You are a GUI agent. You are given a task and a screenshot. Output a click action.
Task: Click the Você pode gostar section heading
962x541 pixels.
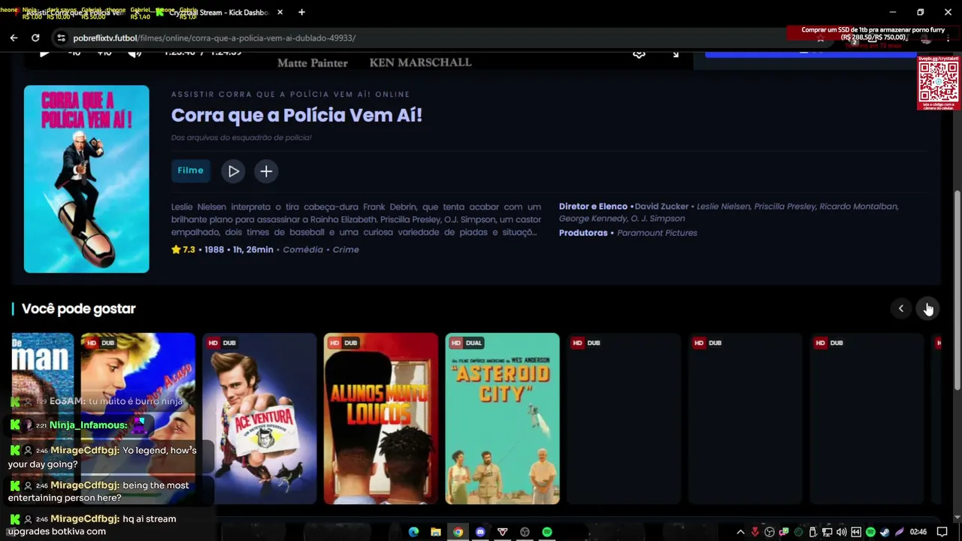(78, 309)
